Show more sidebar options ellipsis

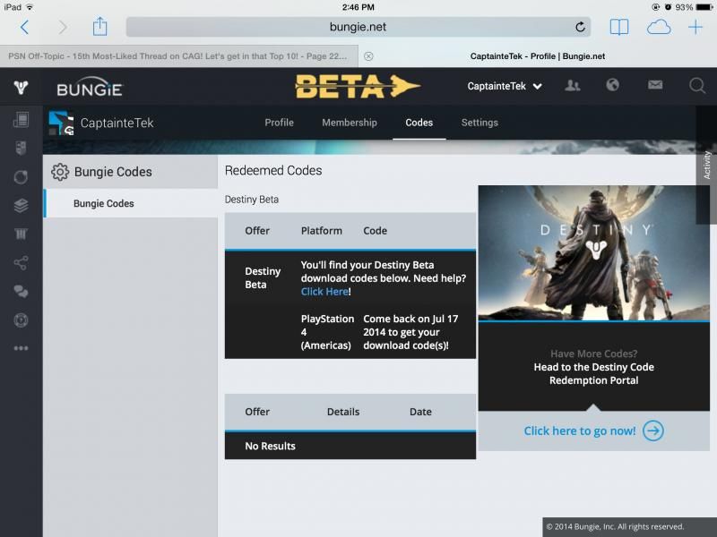21,348
